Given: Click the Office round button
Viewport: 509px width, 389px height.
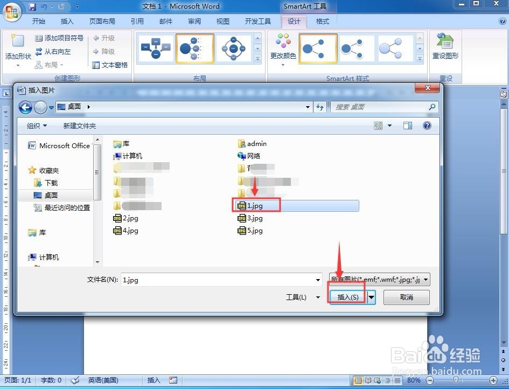Looking at the screenshot, I should (x=12, y=12).
